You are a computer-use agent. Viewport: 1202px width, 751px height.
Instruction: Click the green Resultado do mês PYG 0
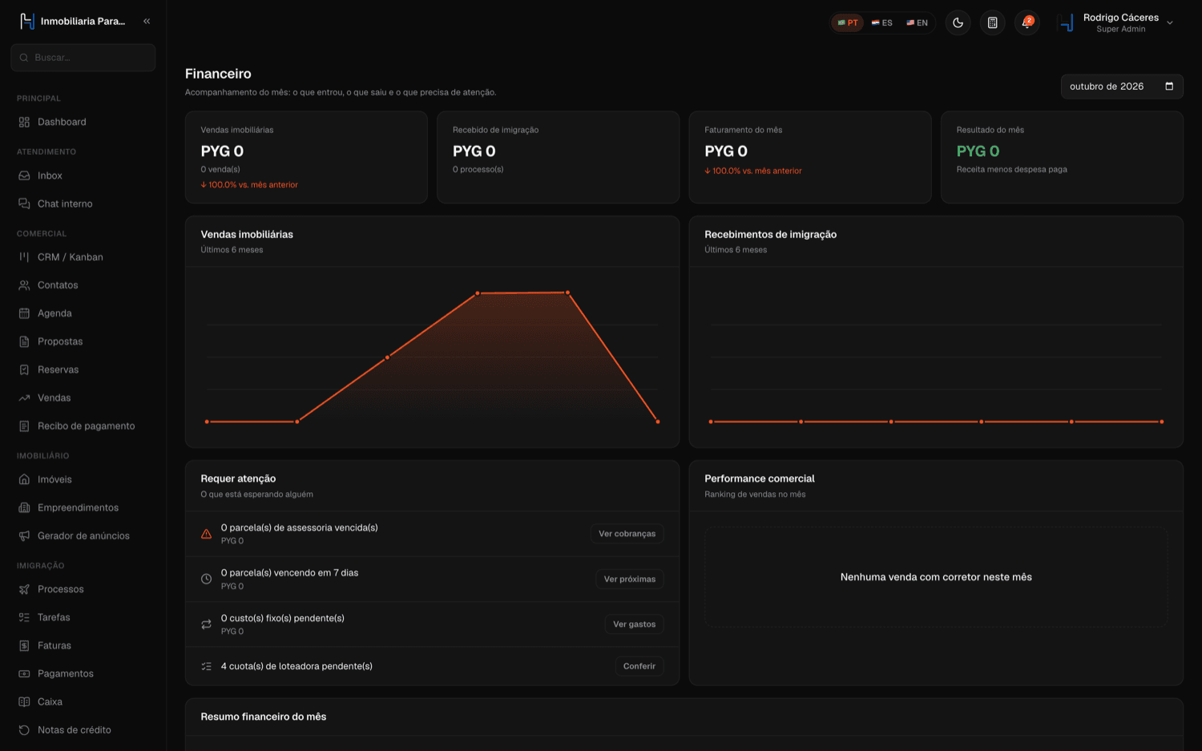tap(978, 151)
